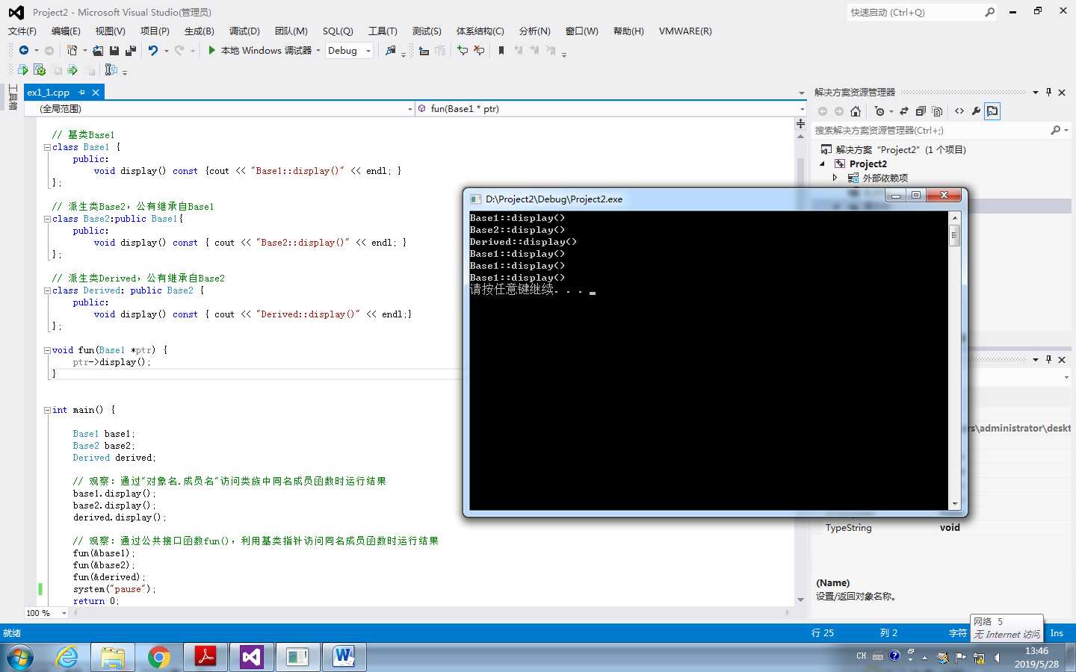Open Internet Explorer from the taskbar
This screenshot has height=672, width=1076.
coord(67,657)
